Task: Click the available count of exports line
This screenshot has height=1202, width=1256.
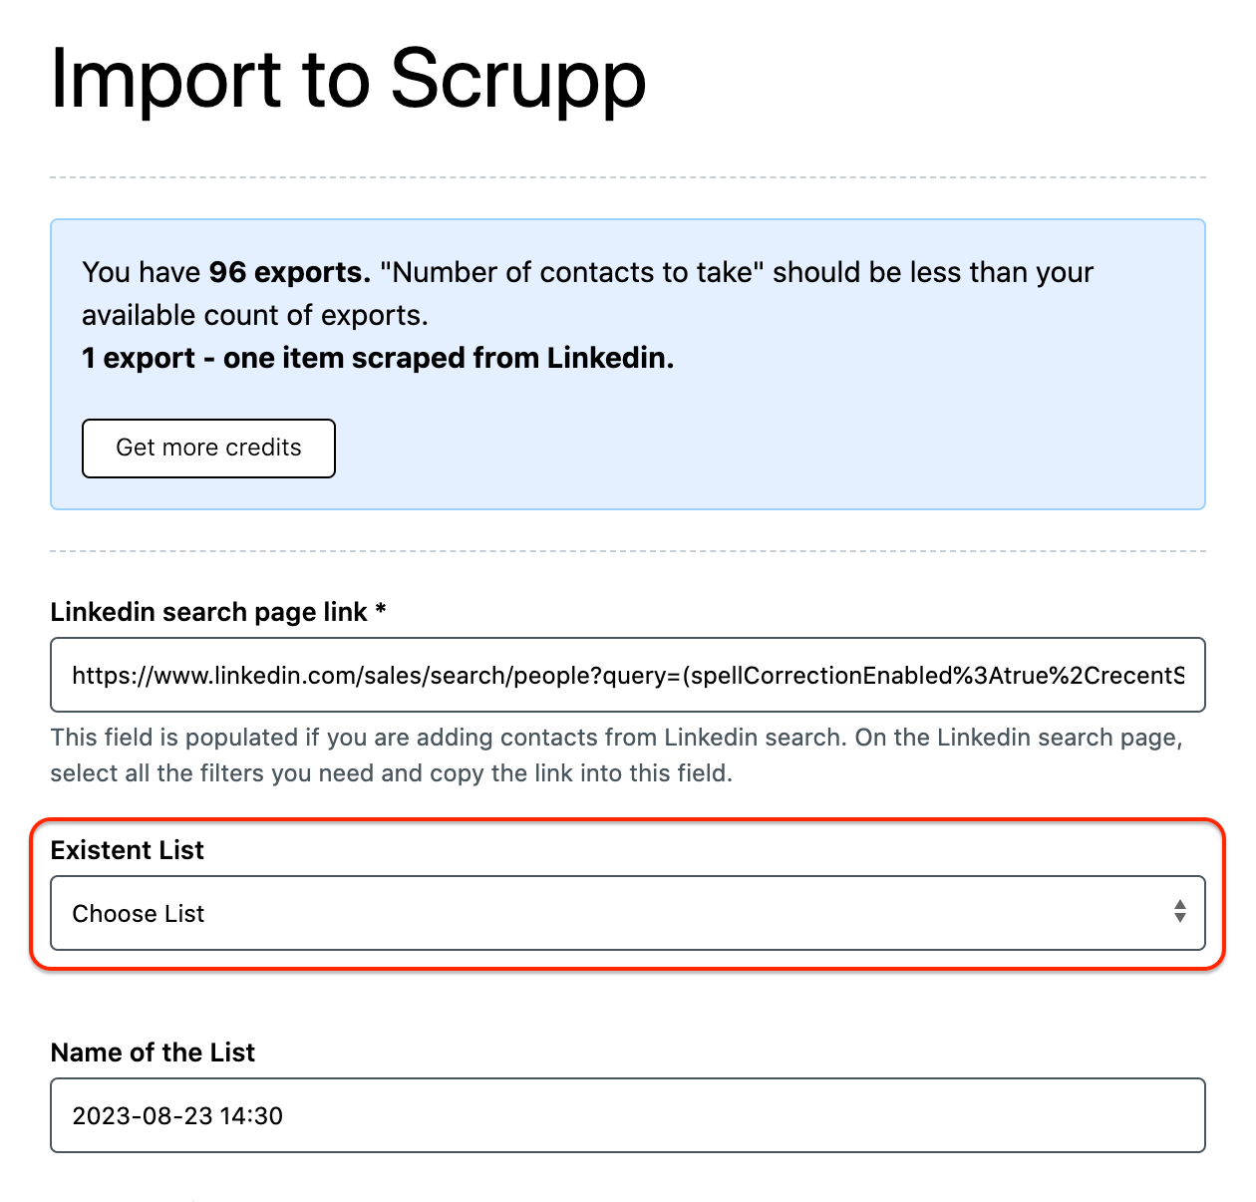Action: pos(254,315)
